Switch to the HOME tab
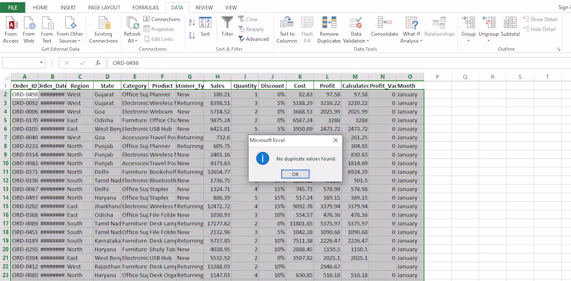The width and height of the screenshot is (571, 281). [x=40, y=7]
